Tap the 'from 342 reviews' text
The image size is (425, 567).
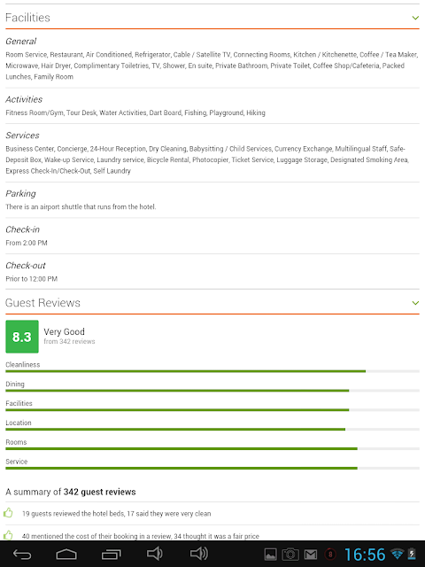[x=69, y=341]
